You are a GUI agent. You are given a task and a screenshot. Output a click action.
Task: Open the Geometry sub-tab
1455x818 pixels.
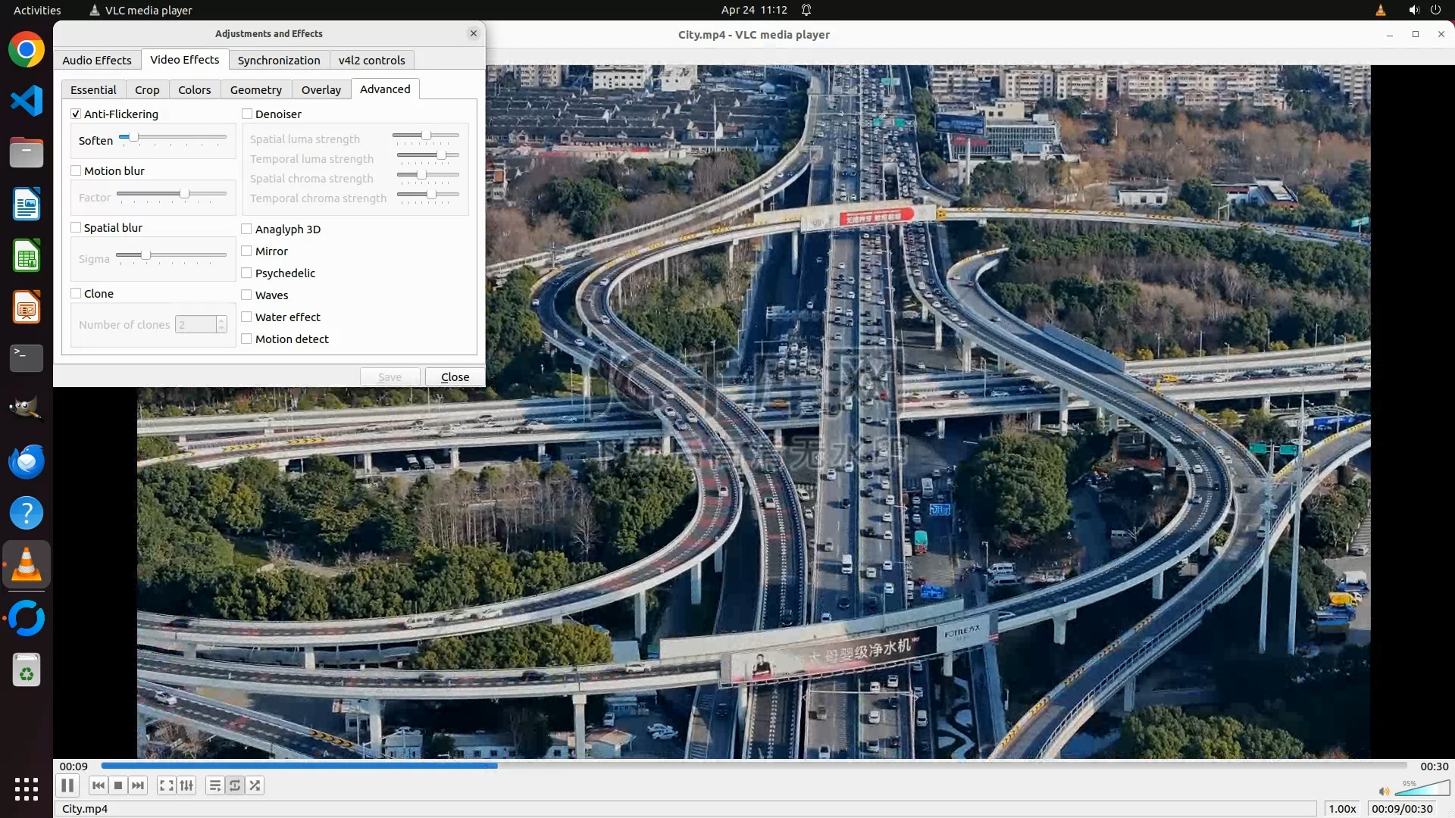point(255,89)
